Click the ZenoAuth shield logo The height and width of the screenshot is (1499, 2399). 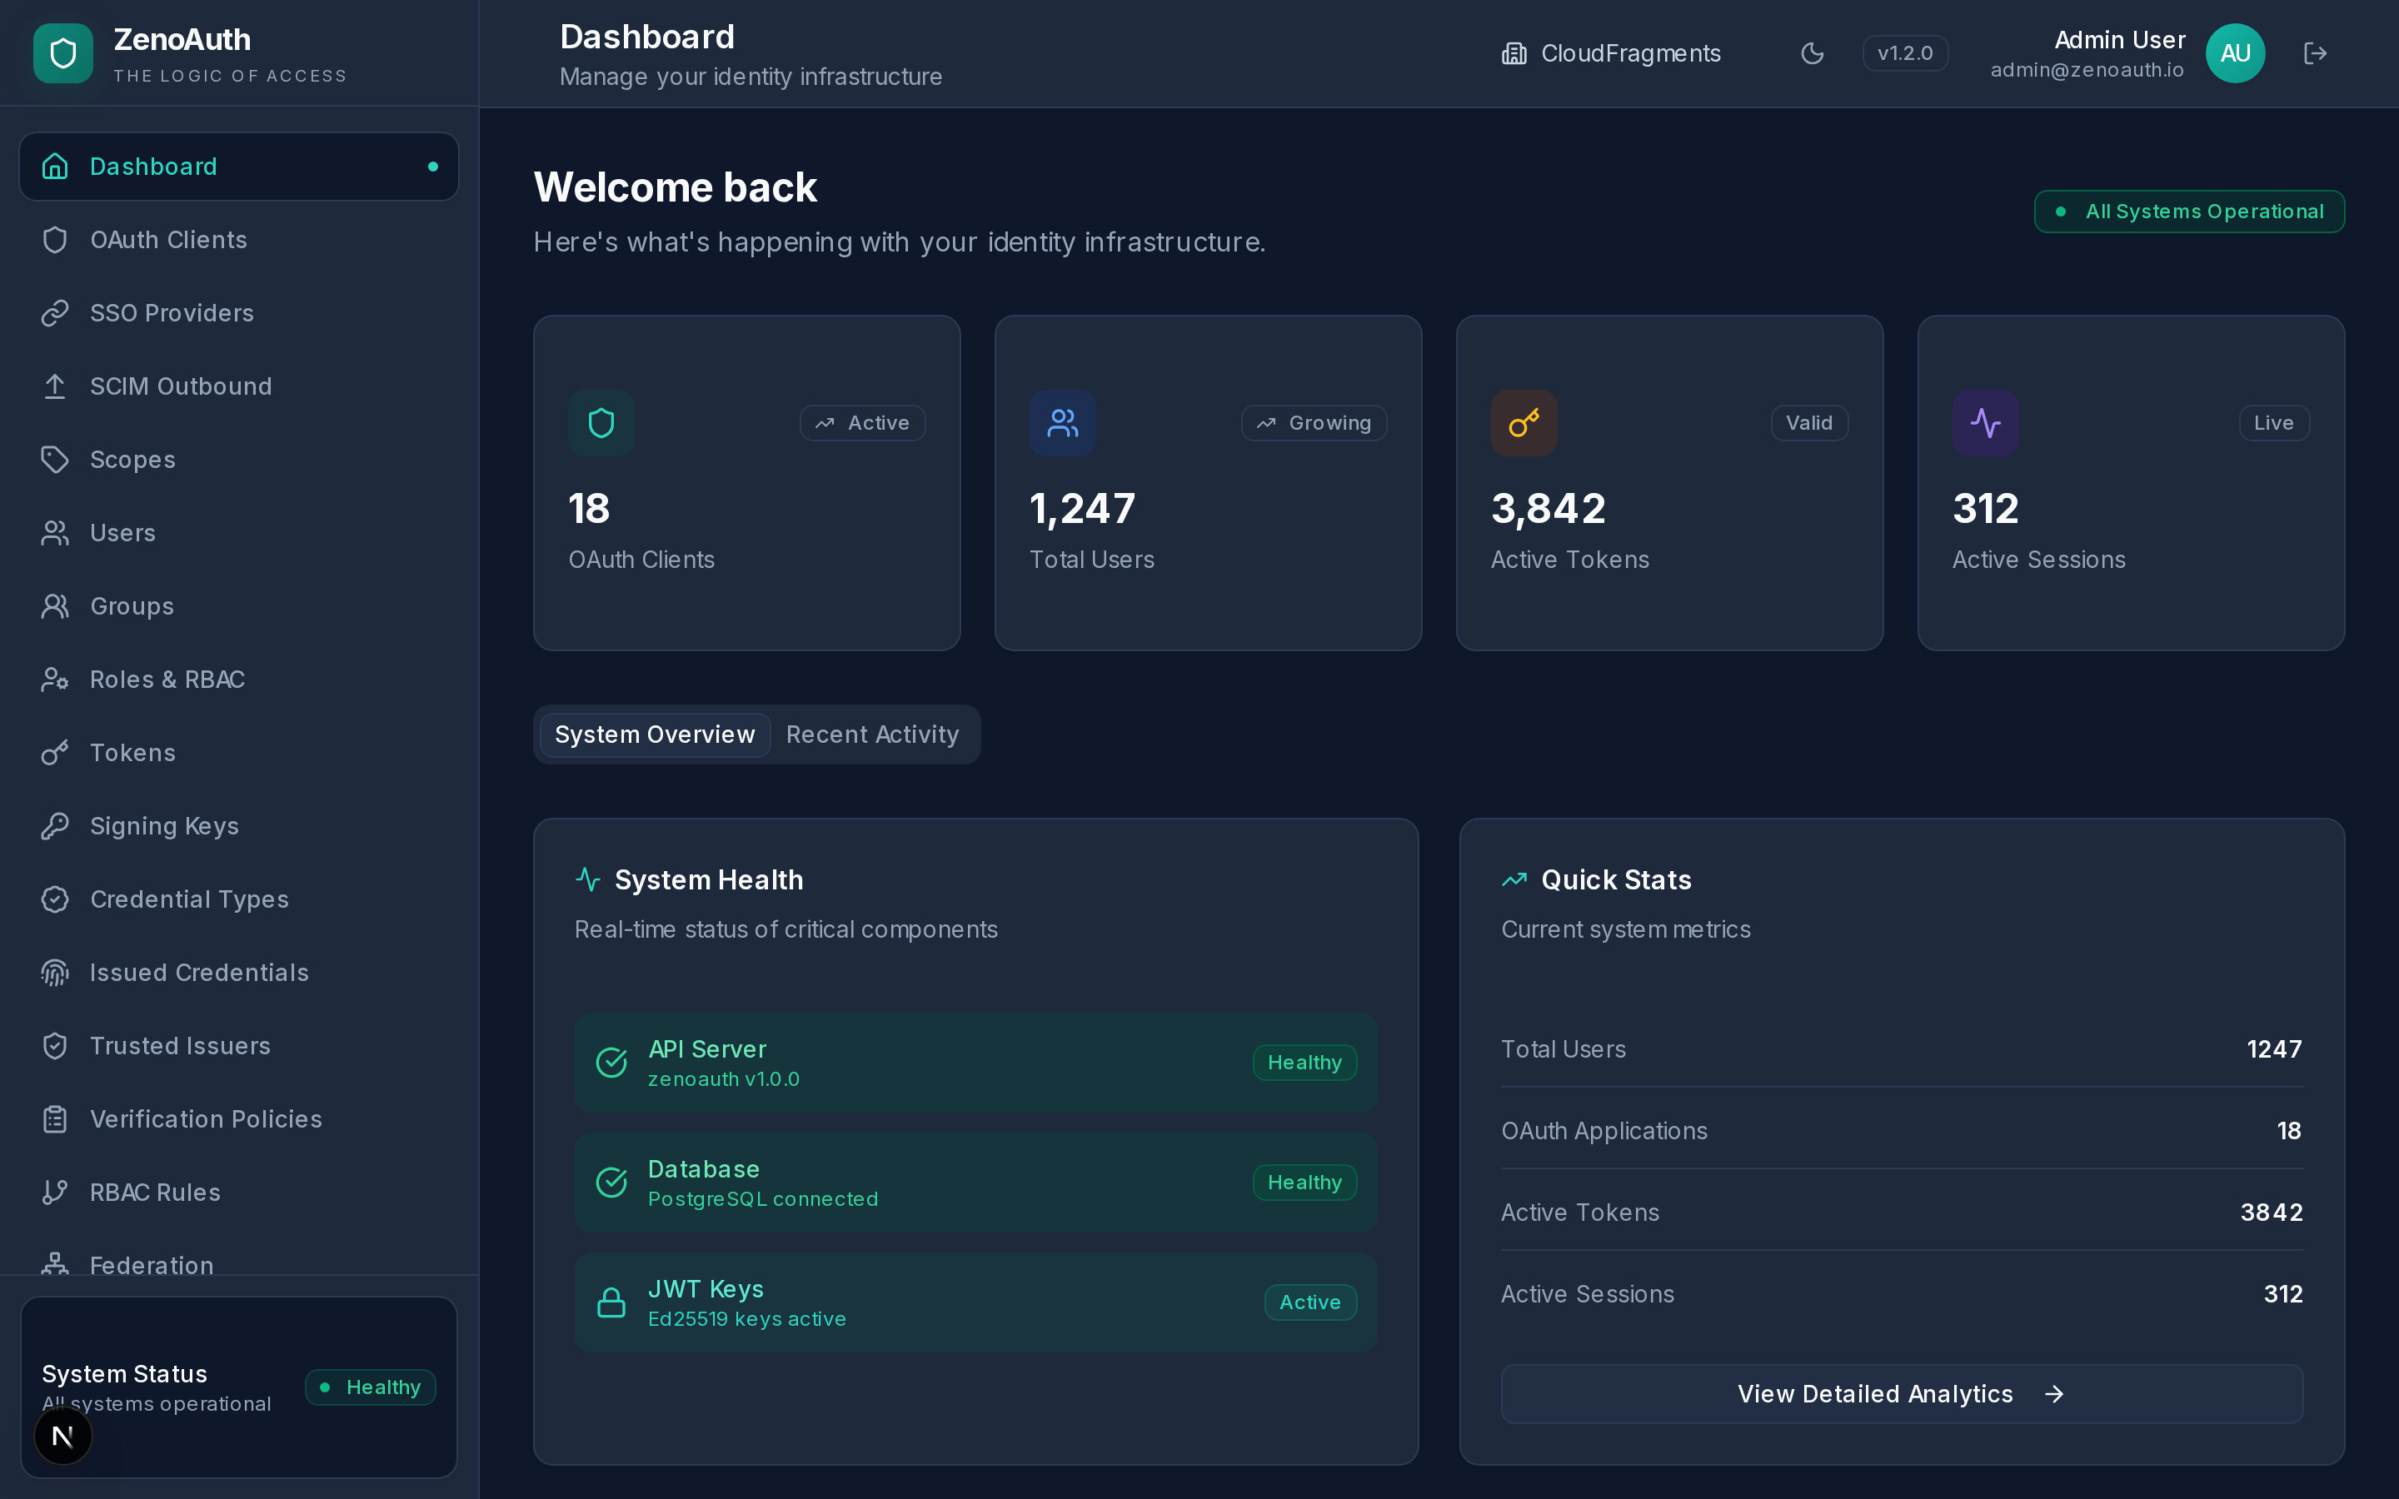pyautogui.click(x=62, y=52)
